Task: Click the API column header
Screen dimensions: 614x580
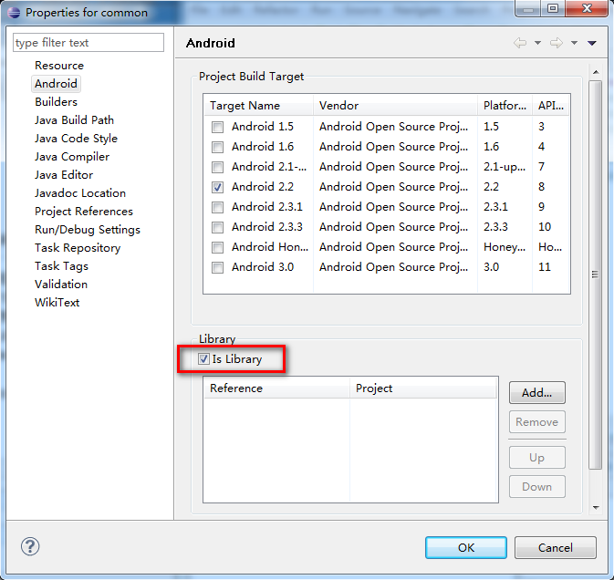Action: 551,105
